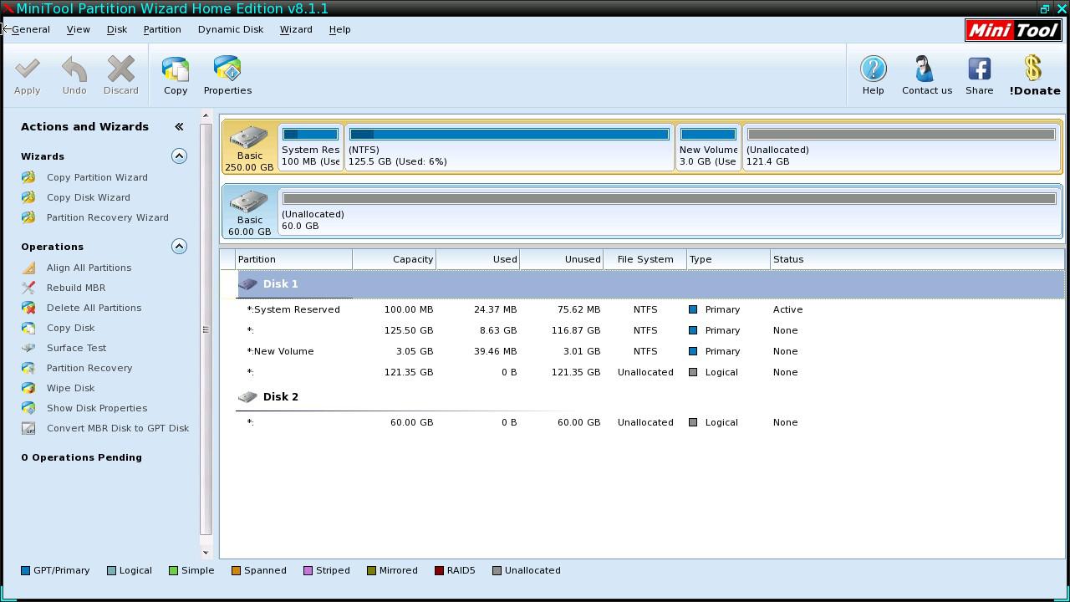Sort by File System column header
Image resolution: width=1070 pixels, height=602 pixels.
[645, 259]
